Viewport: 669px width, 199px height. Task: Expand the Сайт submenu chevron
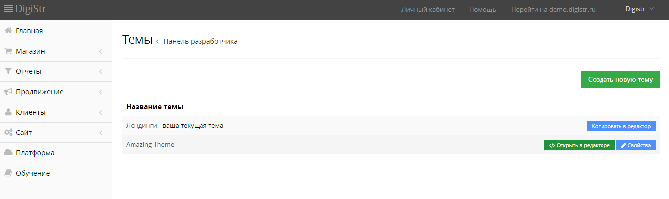100,133
